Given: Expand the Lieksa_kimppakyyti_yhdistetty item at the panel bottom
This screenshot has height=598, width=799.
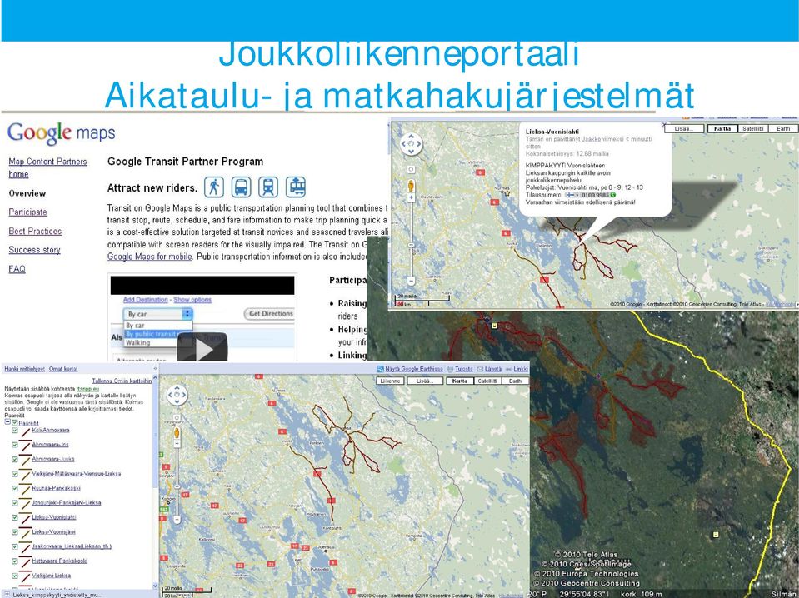Looking at the screenshot, I should (7, 595).
